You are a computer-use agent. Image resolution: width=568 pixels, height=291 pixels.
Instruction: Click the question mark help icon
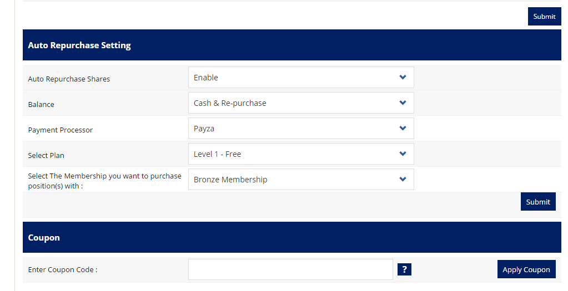coord(404,269)
